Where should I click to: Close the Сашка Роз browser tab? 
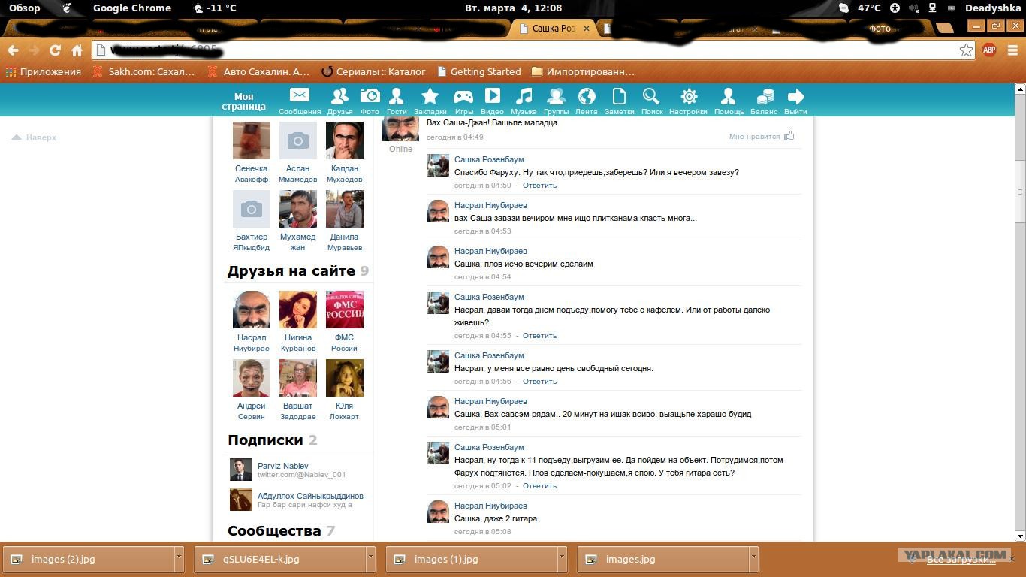pos(587,29)
